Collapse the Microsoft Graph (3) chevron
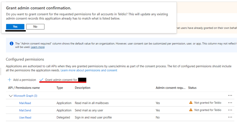Image resolution: width=237 pixels, height=128 pixels. point(10,96)
